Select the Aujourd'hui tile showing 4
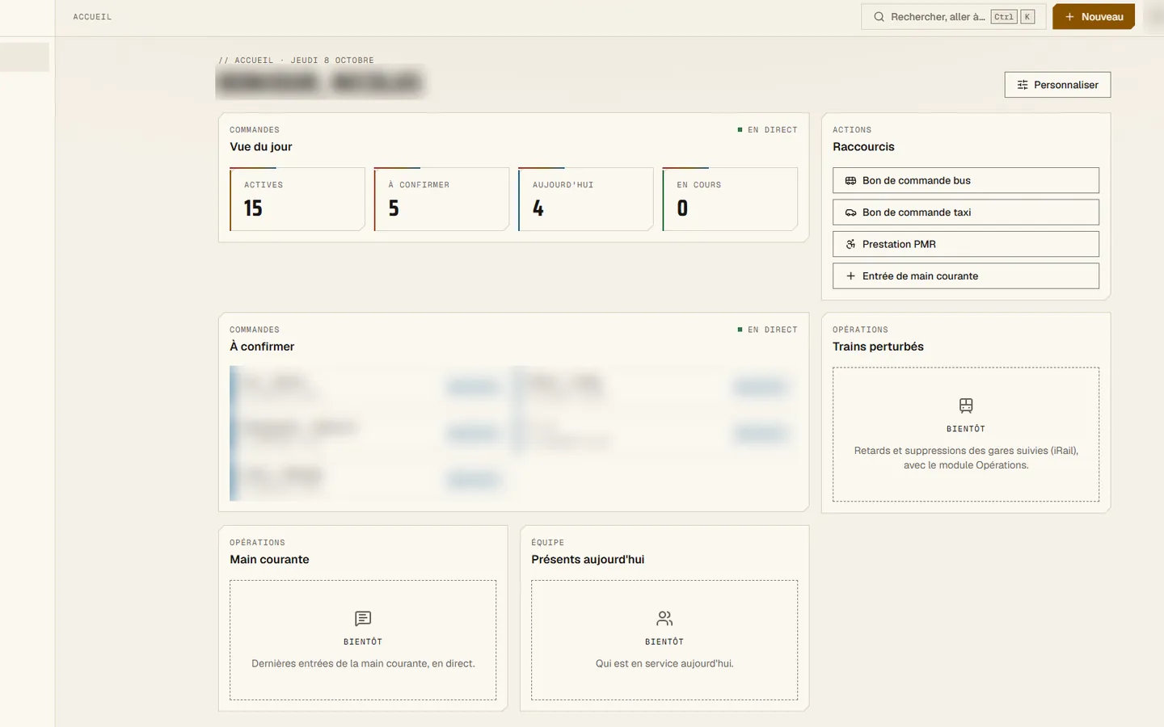This screenshot has height=727, width=1164. click(586, 200)
